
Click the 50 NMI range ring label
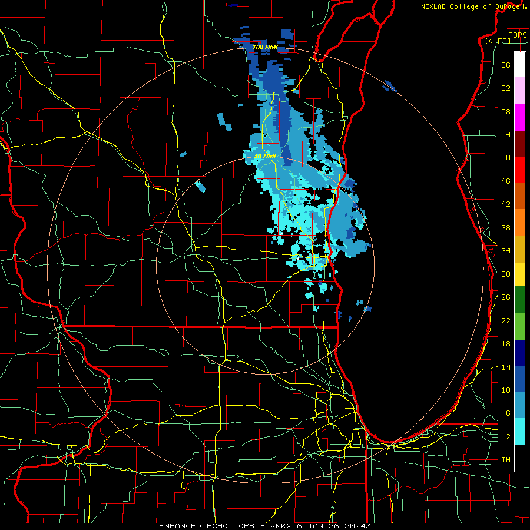point(266,156)
